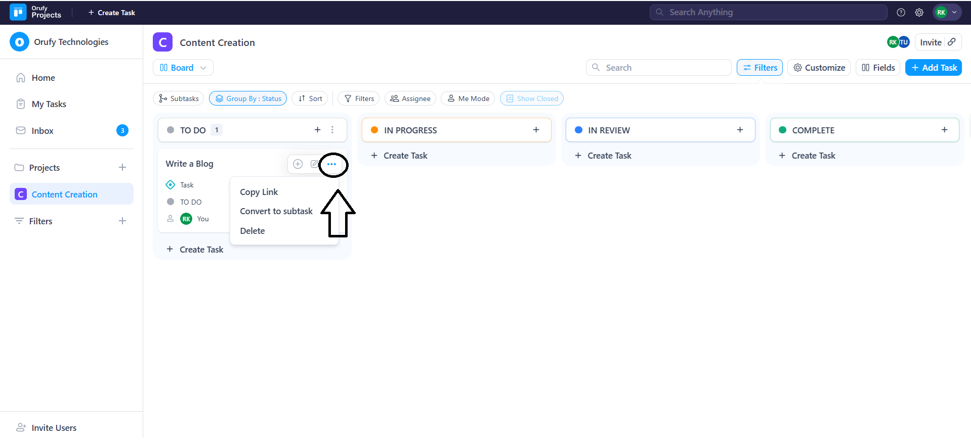This screenshot has height=442, width=971.
Task: Toggle the Show Closed option
Action: coord(532,99)
